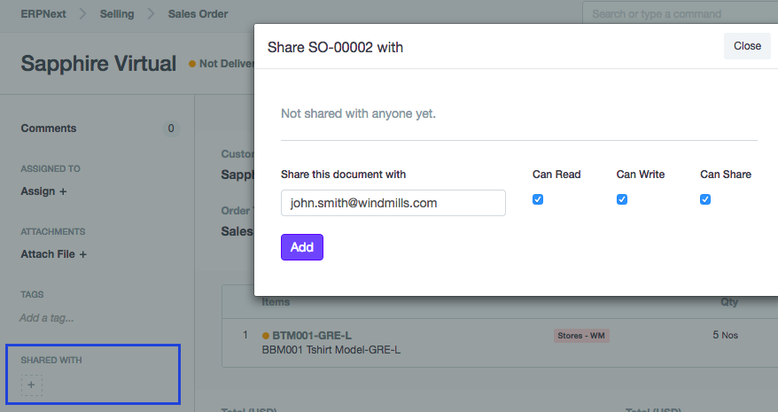Click the Add a tag field

(x=47, y=318)
